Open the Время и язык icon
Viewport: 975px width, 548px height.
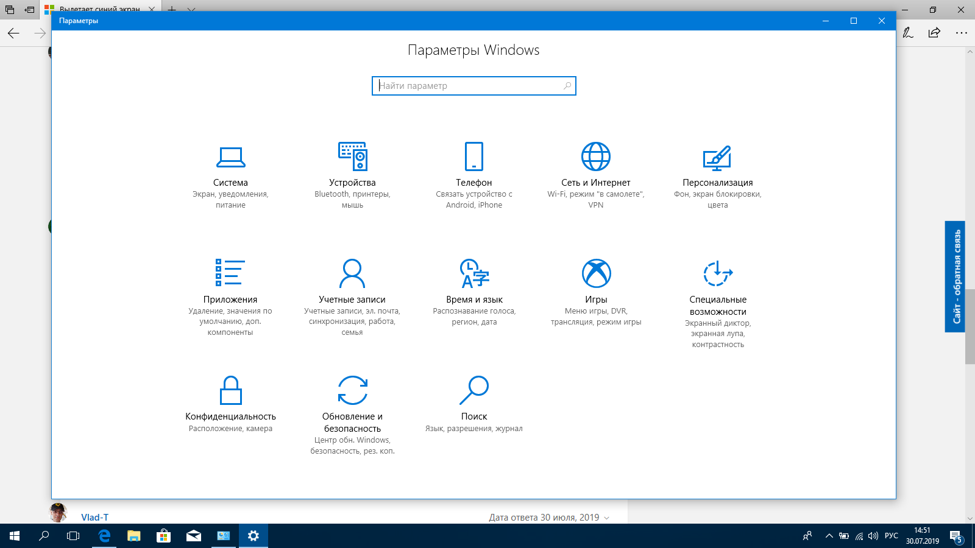click(474, 273)
